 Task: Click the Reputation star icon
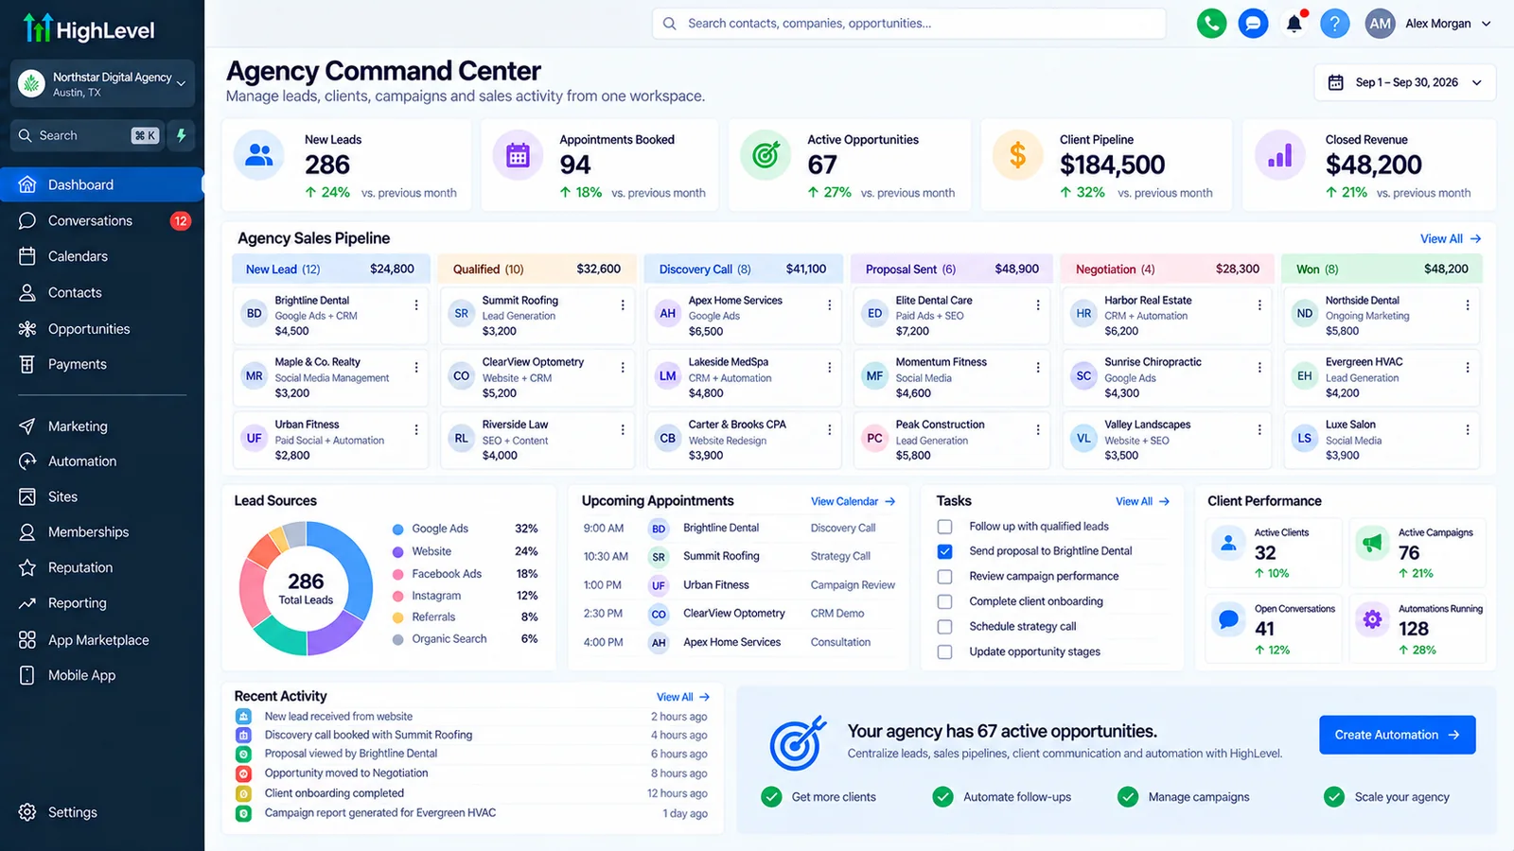27,567
